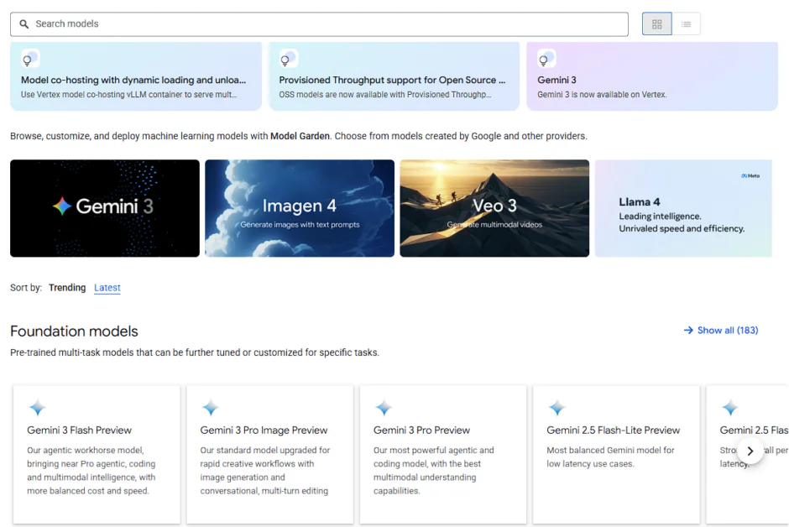Open the Gemini 3 Pro Preview card title
The image size is (789, 527).
pyautogui.click(x=421, y=430)
